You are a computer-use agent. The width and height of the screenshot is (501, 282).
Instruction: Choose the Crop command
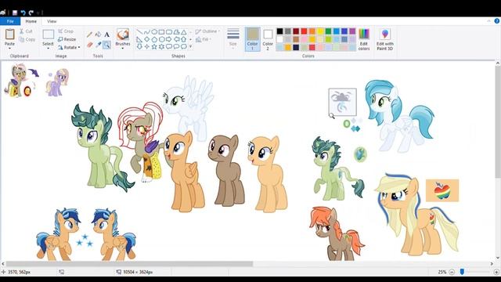click(66, 31)
